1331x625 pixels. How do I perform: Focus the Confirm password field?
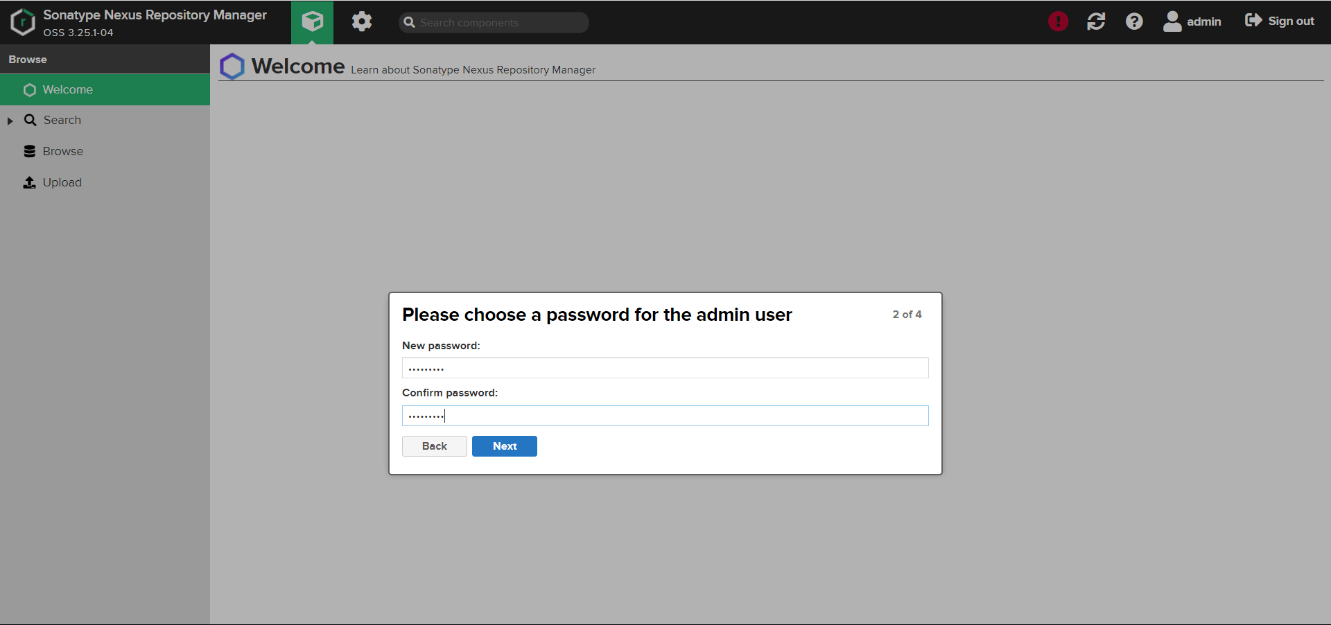coord(665,415)
